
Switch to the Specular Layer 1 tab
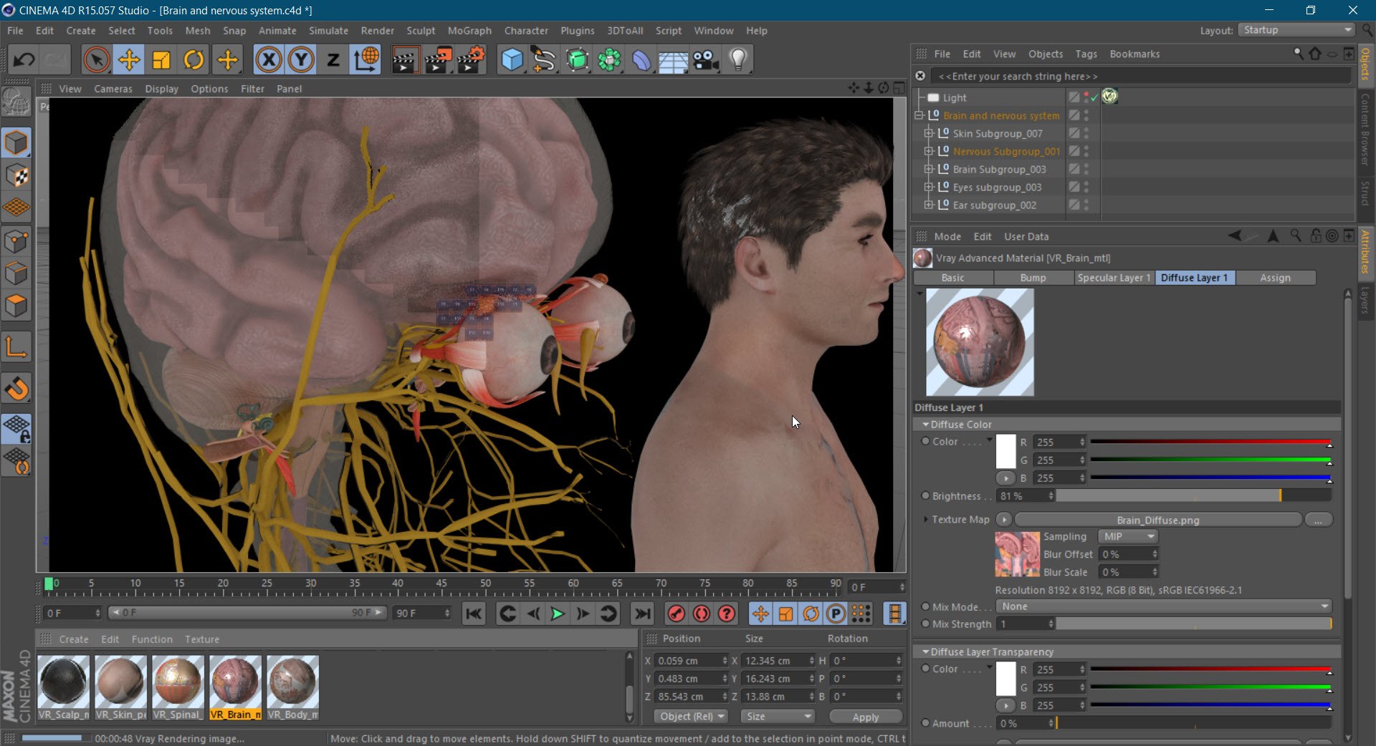tap(1114, 278)
